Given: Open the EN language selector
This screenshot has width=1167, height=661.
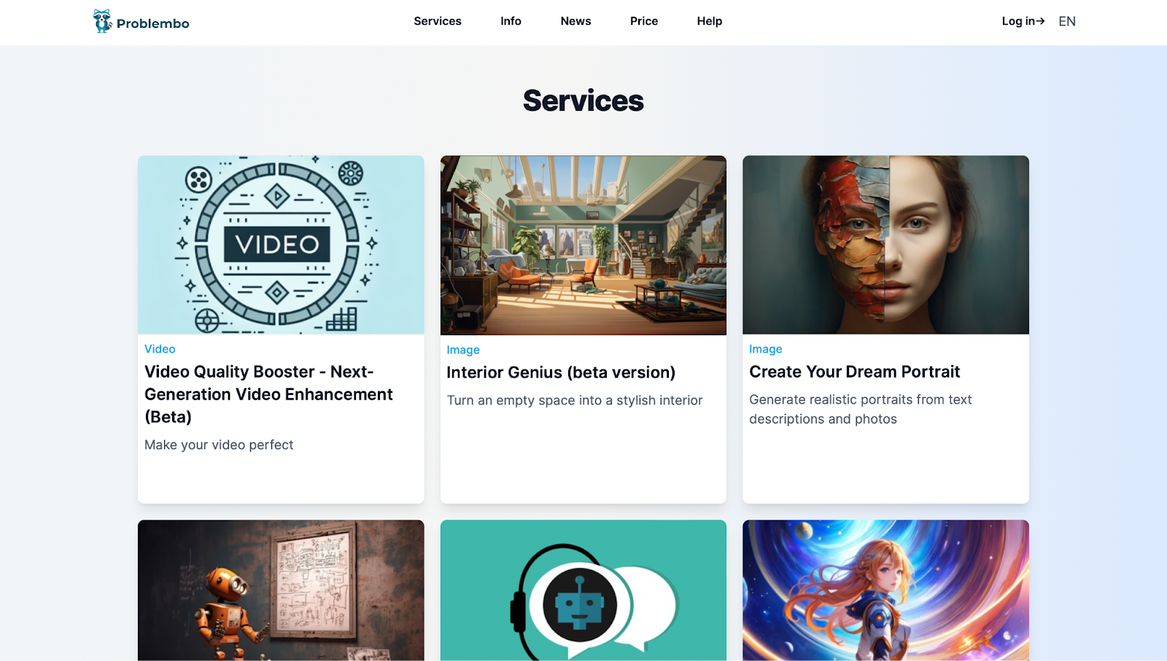Looking at the screenshot, I should coord(1067,21).
